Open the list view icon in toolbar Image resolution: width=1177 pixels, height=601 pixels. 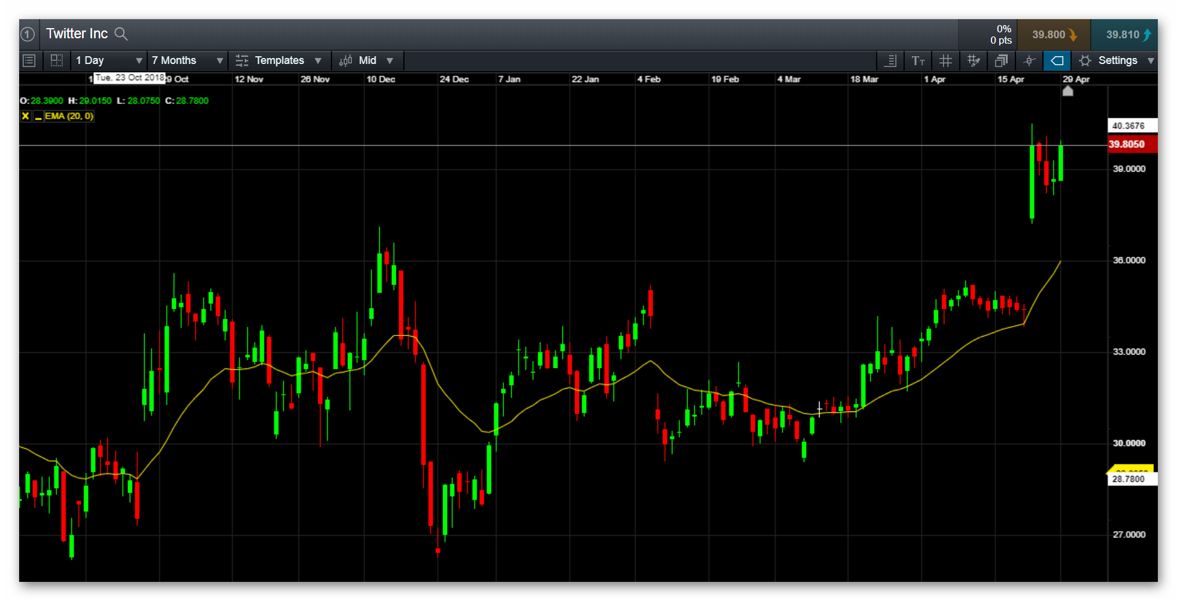click(29, 60)
